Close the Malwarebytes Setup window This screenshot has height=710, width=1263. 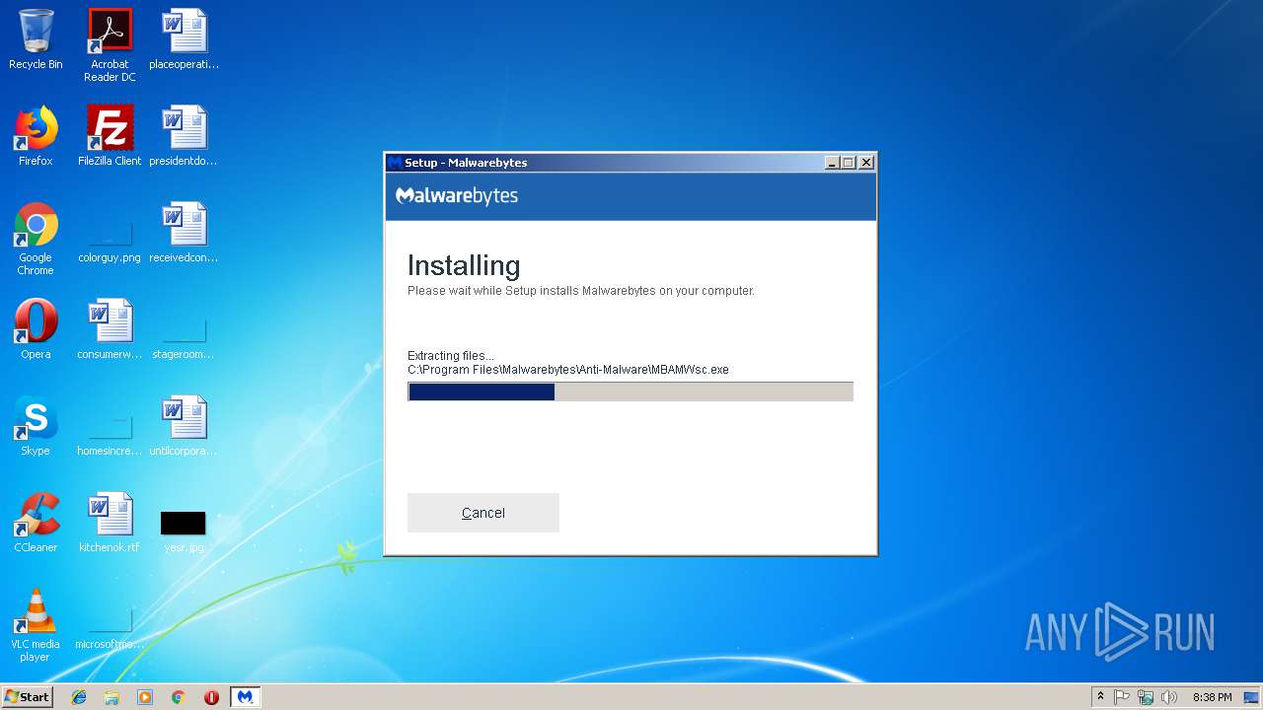(x=866, y=163)
